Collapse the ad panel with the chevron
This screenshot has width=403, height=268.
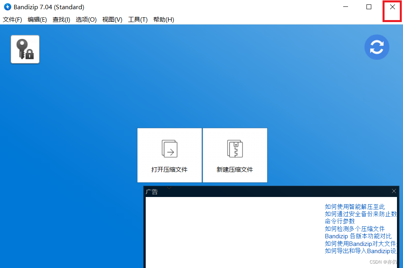point(169,188)
